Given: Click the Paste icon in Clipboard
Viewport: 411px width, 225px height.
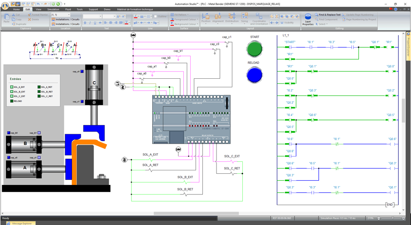Looking at the screenshot, I should (6, 18).
